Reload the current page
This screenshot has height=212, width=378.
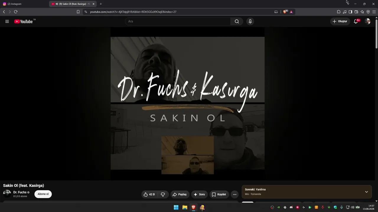coord(16,12)
